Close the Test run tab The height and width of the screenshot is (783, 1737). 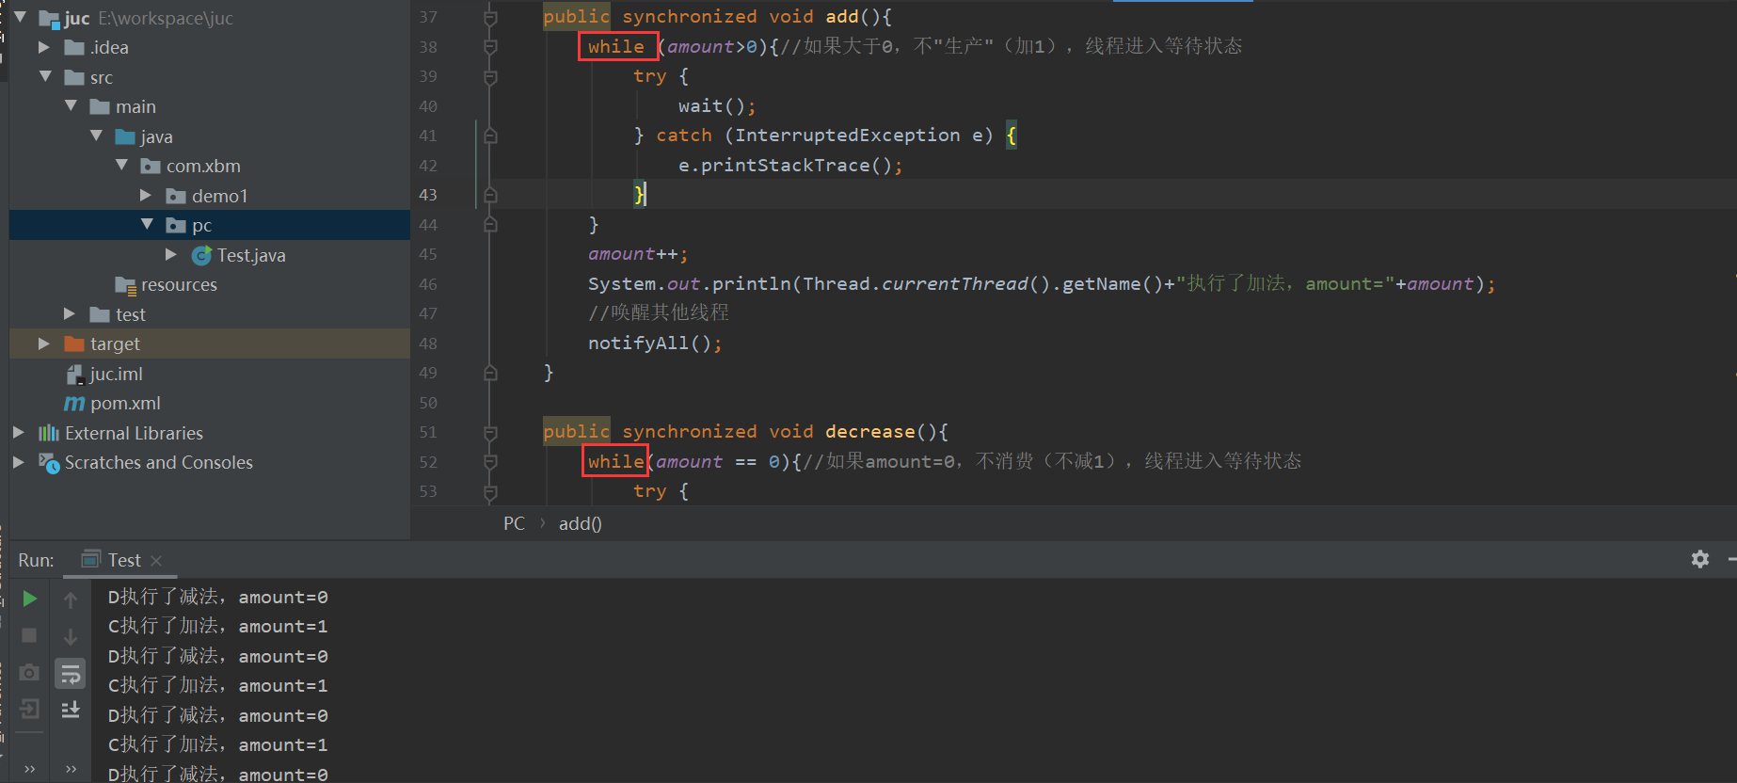click(x=156, y=561)
